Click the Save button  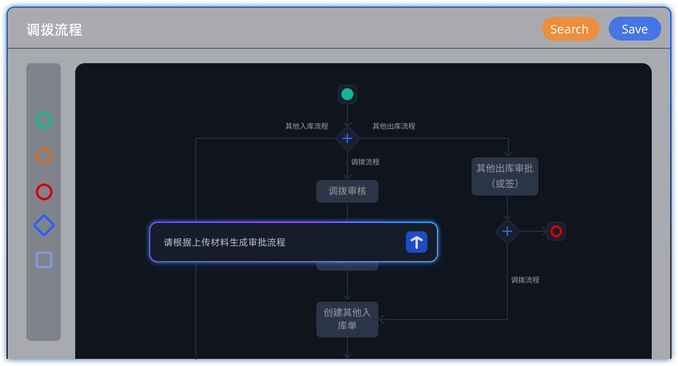pos(634,29)
